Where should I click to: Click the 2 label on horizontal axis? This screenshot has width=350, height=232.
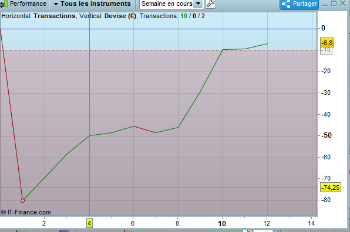[x=44, y=223]
